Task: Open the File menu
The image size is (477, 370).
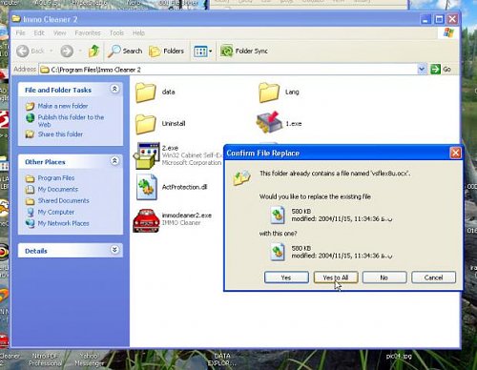Action: click(x=20, y=33)
